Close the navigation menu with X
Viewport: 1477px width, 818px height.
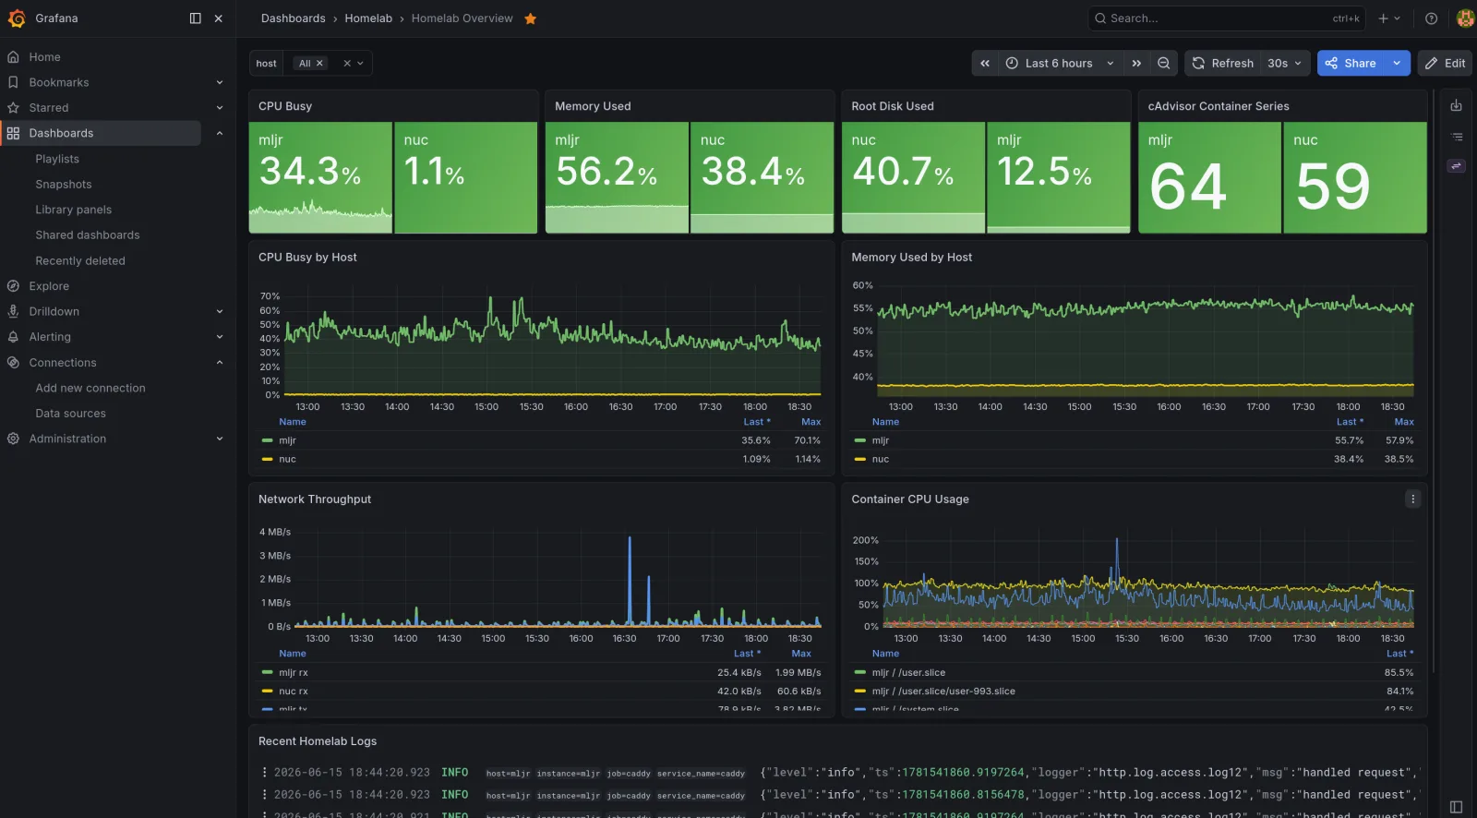pyautogui.click(x=219, y=18)
